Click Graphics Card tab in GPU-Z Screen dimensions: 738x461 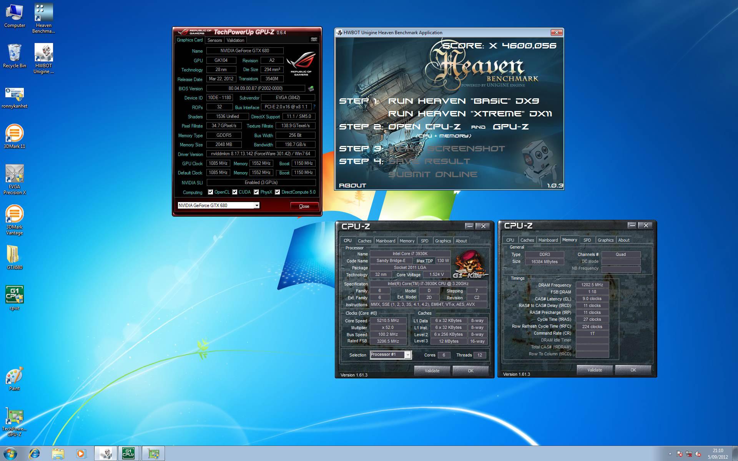189,40
